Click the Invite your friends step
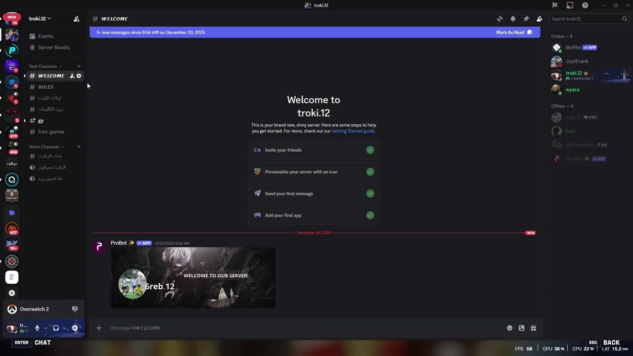The image size is (633, 356). coord(314,150)
